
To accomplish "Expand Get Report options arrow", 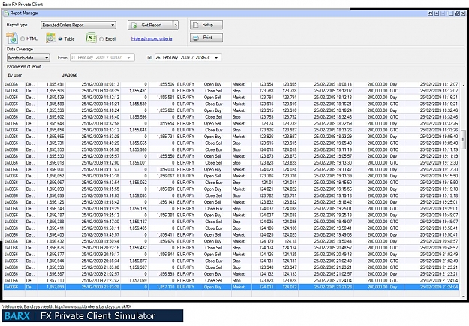I will pos(176,25).
